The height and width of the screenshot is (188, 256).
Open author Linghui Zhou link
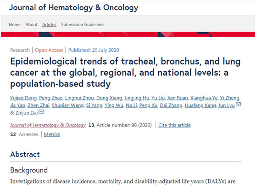pos(79,98)
